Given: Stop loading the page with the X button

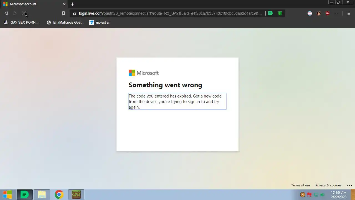Looking at the screenshot, I should (x=24, y=13).
